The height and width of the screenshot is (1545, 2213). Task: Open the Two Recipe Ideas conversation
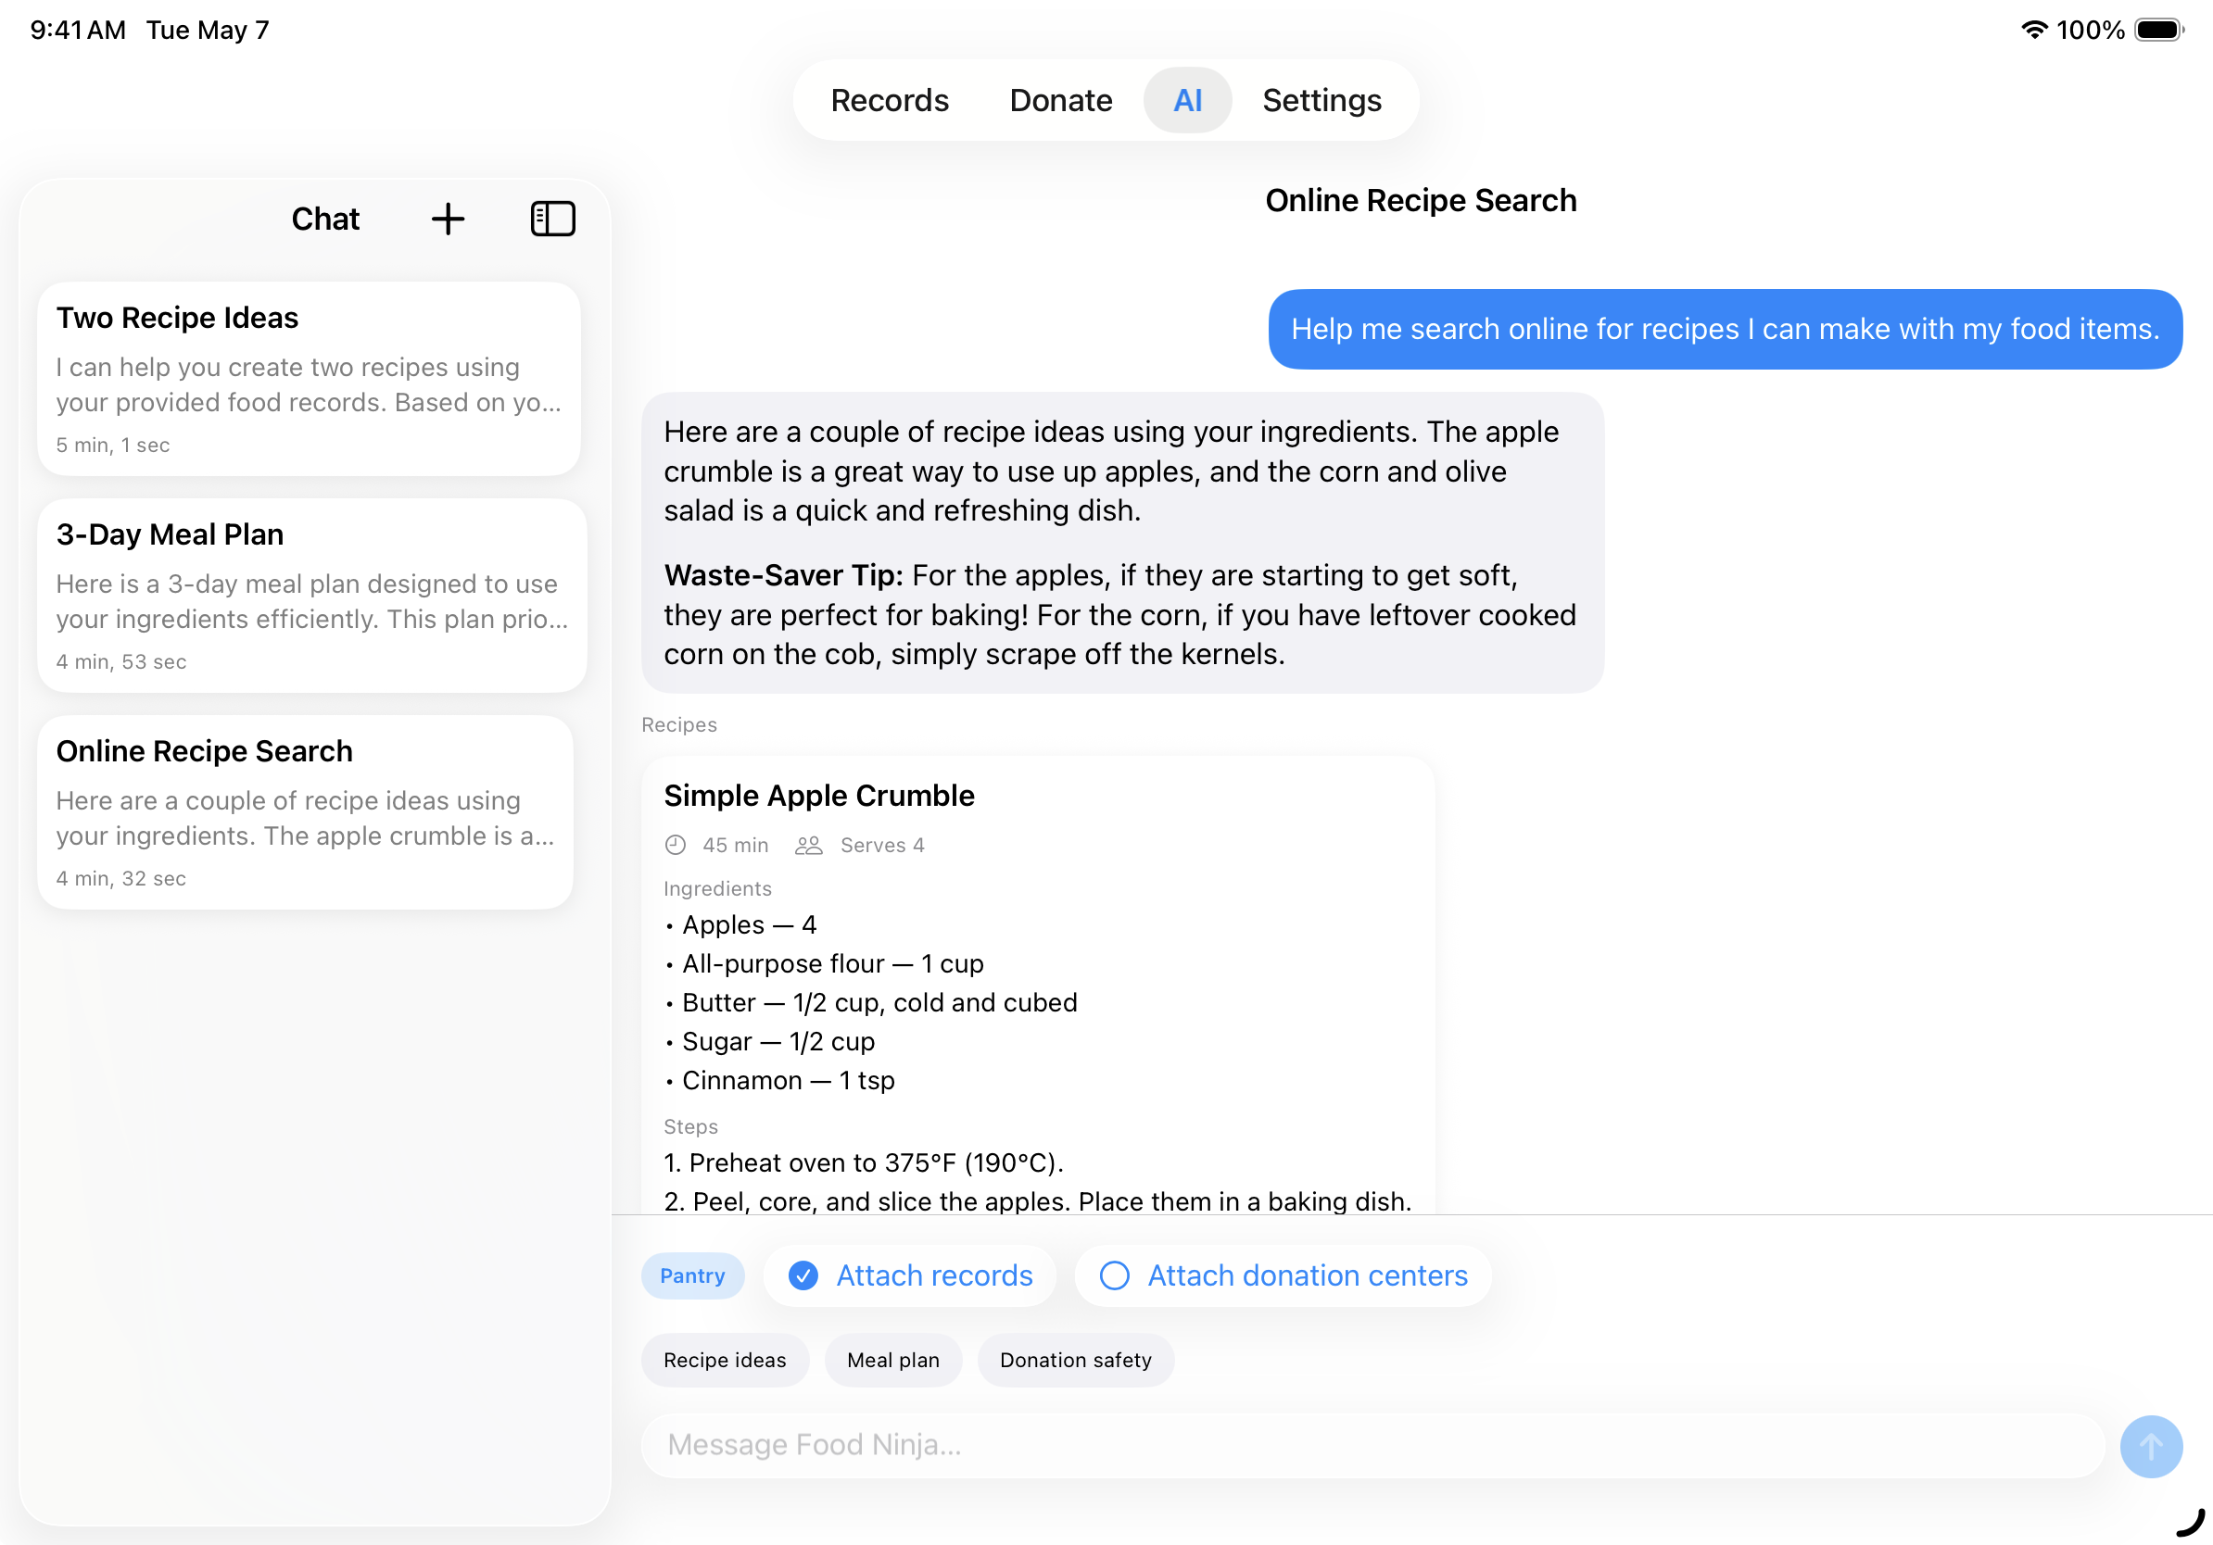click(x=309, y=379)
